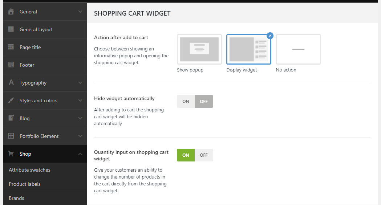
Task: Click the Page title icon
Action: (x=11, y=47)
